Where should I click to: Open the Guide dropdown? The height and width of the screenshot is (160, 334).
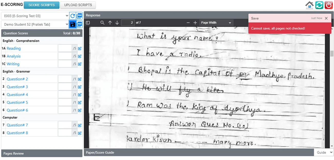(x=323, y=152)
